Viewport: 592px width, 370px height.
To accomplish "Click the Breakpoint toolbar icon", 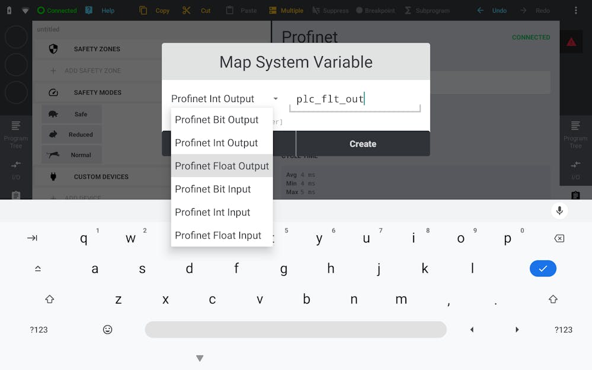I will coord(360,11).
